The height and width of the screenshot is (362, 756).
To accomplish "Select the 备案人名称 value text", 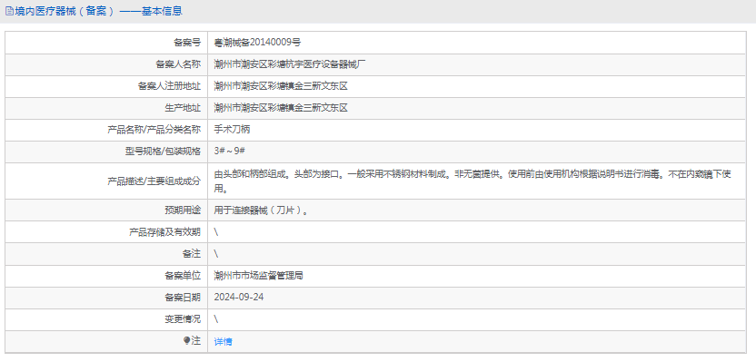I will coord(290,64).
